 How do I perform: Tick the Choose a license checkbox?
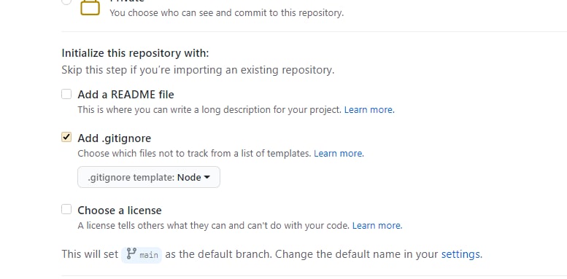[x=66, y=209]
